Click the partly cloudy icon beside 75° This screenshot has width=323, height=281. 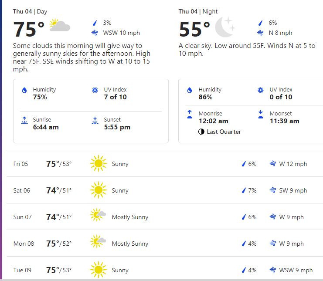point(60,25)
